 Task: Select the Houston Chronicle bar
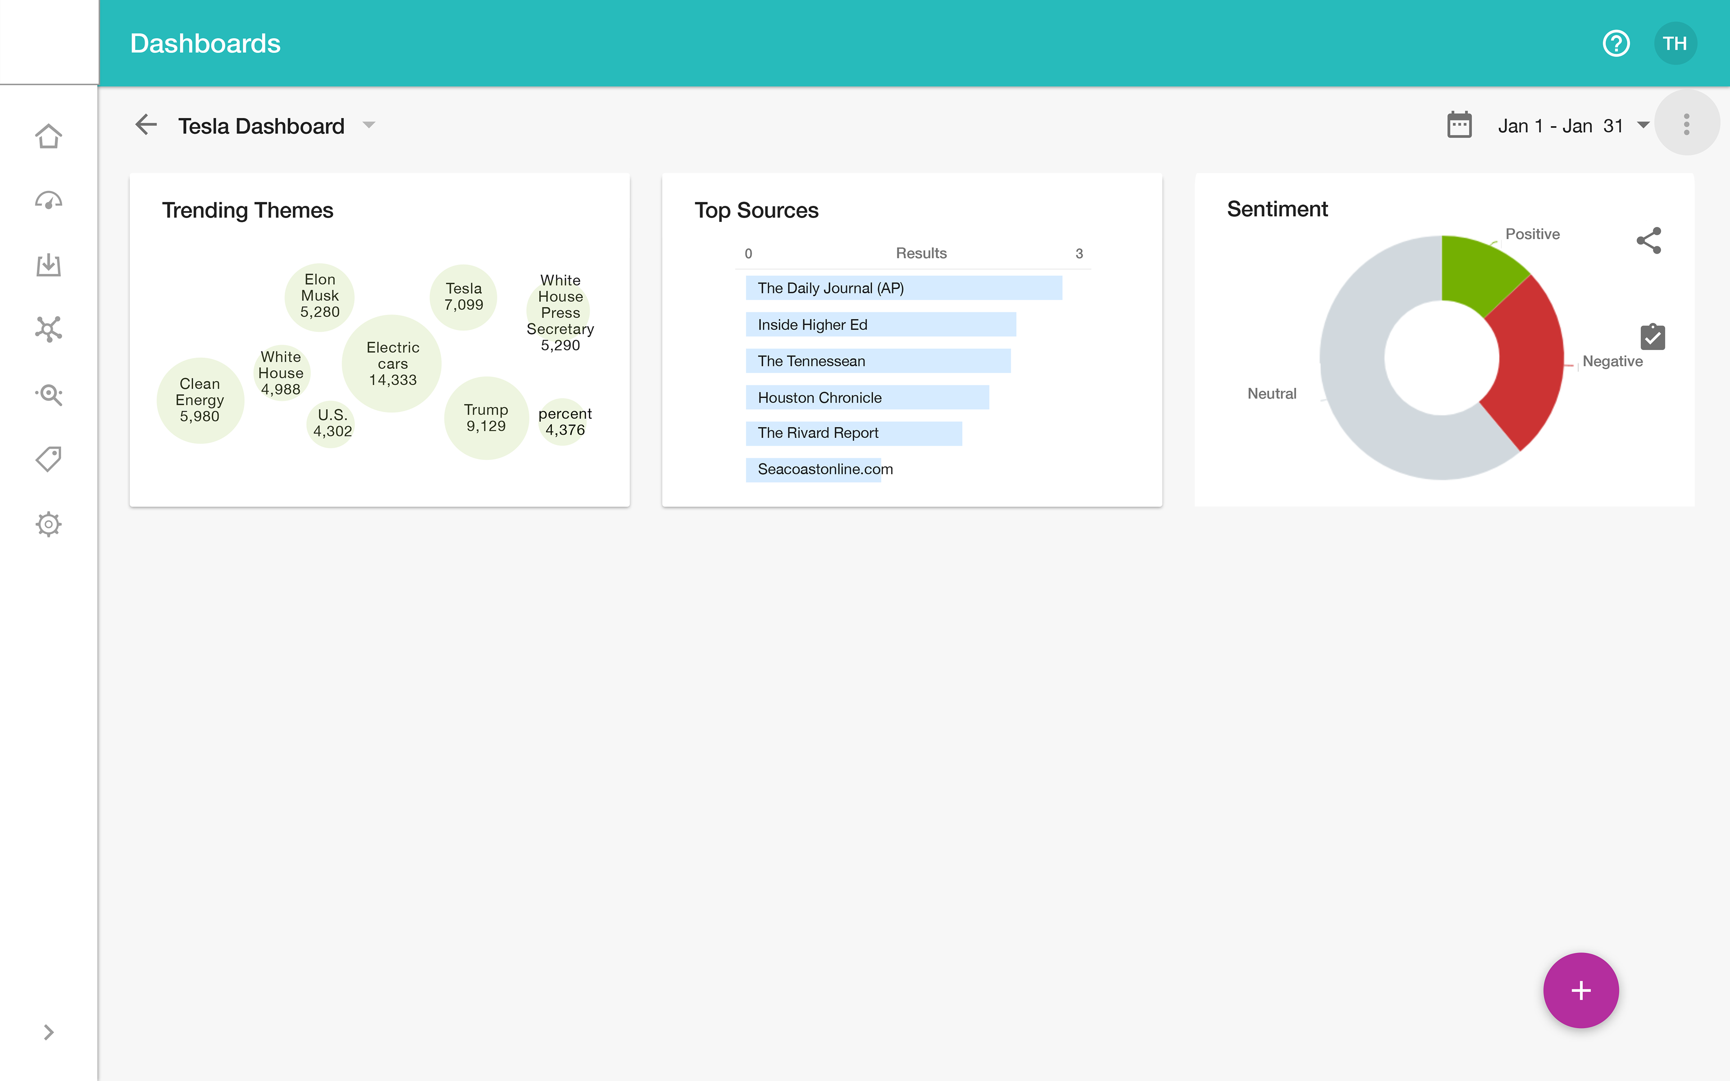[x=867, y=398]
